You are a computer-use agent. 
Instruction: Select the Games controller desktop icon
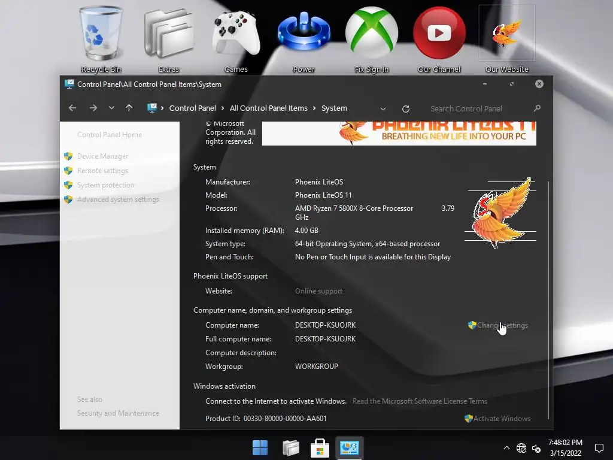point(236,39)
